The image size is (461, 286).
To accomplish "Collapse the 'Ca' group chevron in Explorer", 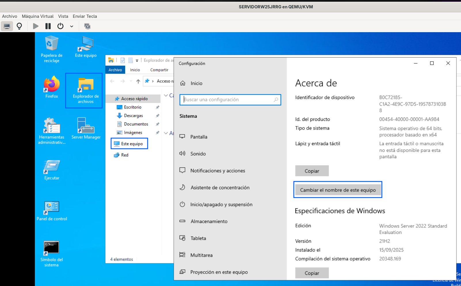I will click(x=166, y=95).
